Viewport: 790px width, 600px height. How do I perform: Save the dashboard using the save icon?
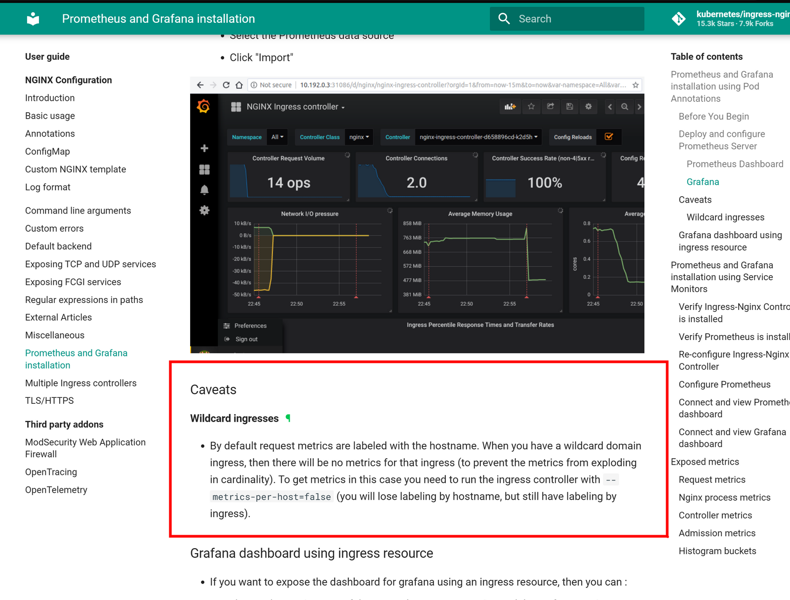[x=569, y=107]
